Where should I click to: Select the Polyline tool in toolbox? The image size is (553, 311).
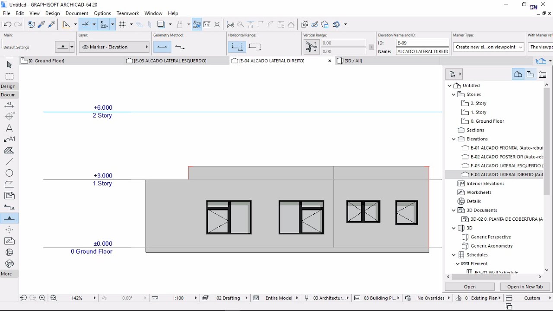click(10, 184)
